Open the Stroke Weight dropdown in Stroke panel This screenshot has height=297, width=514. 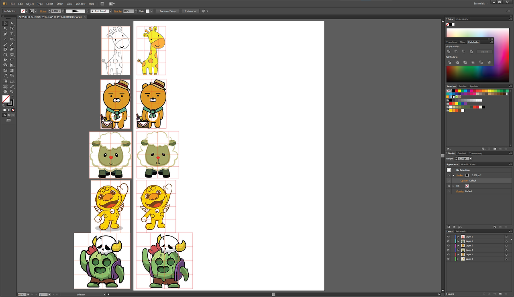(471, 159)
